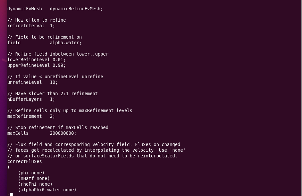Click the (phi none) entry
This screenshot has width=302, height=196.
[x=31, y=173]
